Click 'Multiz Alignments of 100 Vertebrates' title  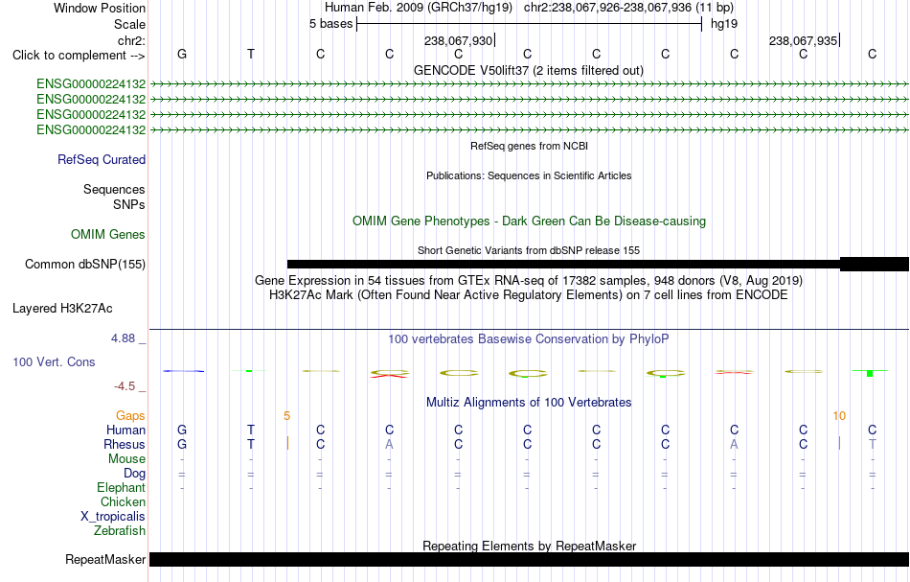tap(529, 402)
